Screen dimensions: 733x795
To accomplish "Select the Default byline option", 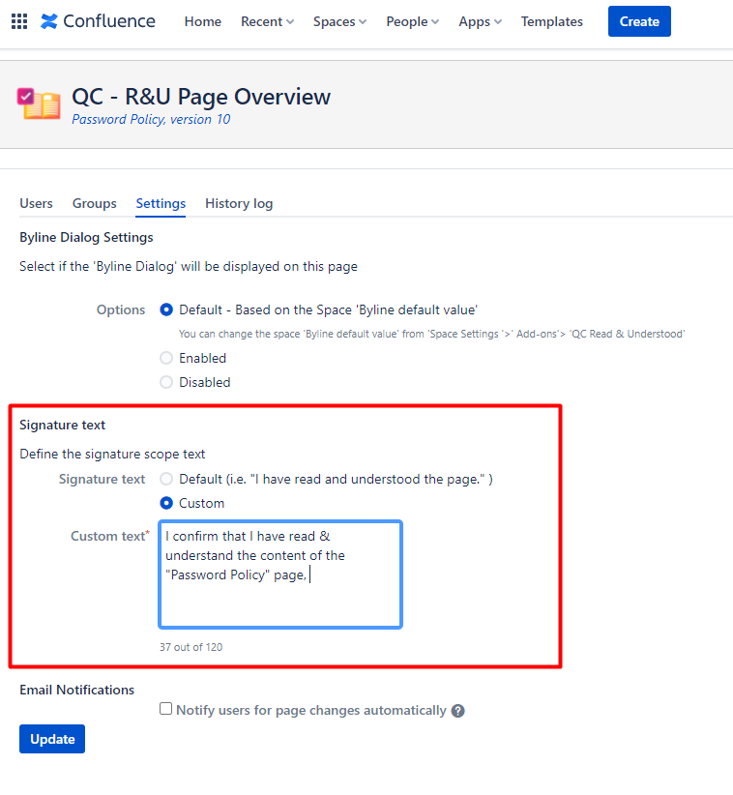I will point(166,309).
